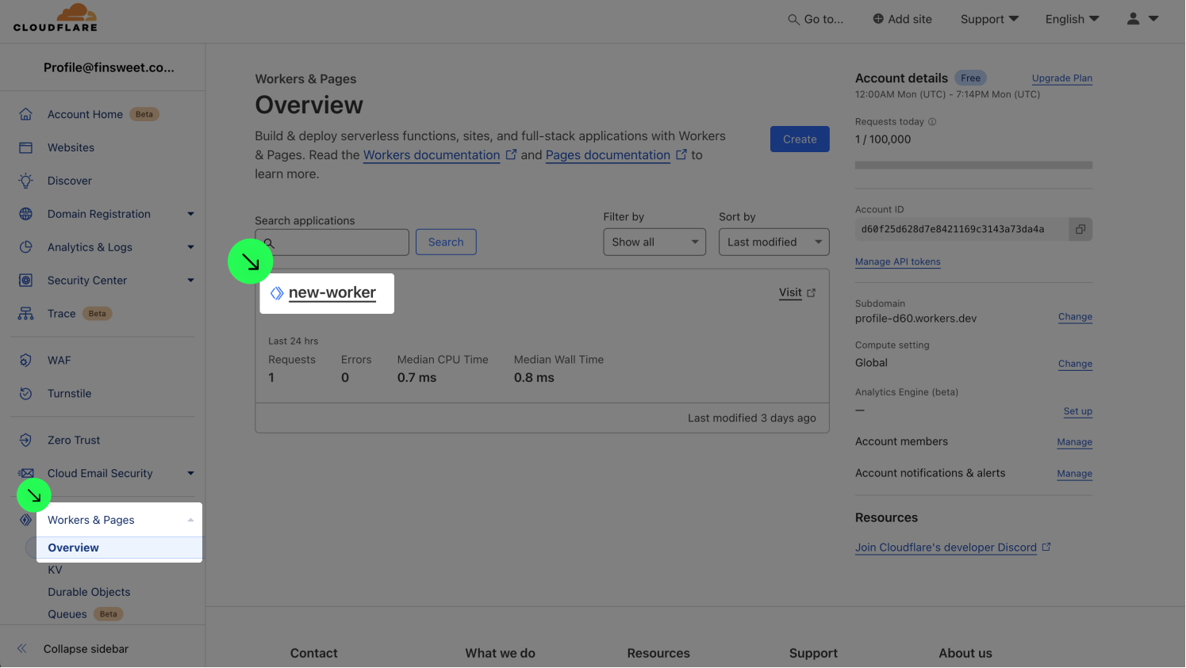Click the Account ID value field
Viewport: 1186px width, 668px height.
pyautogui.click(x=961, y=229)
